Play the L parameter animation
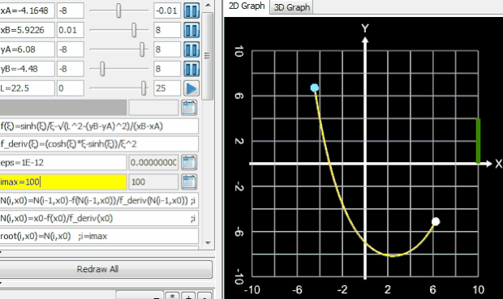Screen dimensions: 503x299 pyautogui.click(x=191, y=88)
